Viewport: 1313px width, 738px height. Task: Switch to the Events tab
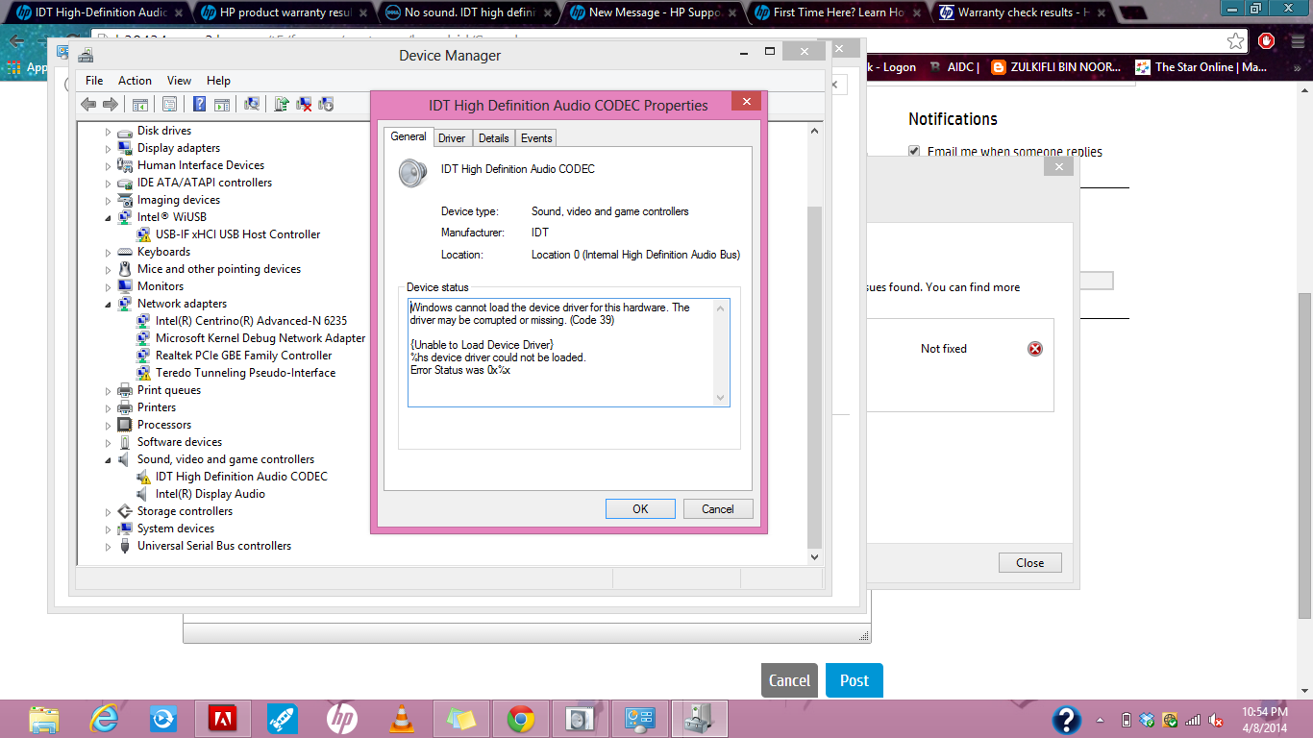(536, 138)
